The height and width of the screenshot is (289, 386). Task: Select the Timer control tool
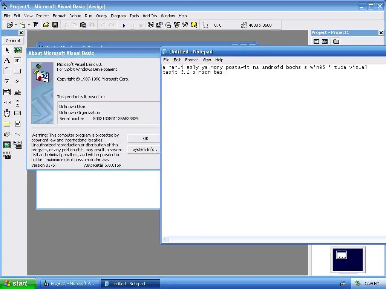(7, 113)
